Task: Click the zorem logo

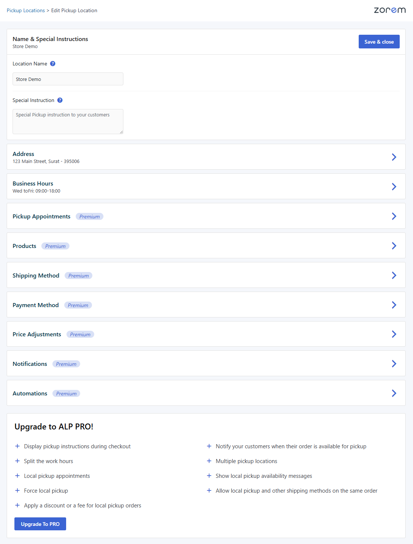Action: coord(390,10)
